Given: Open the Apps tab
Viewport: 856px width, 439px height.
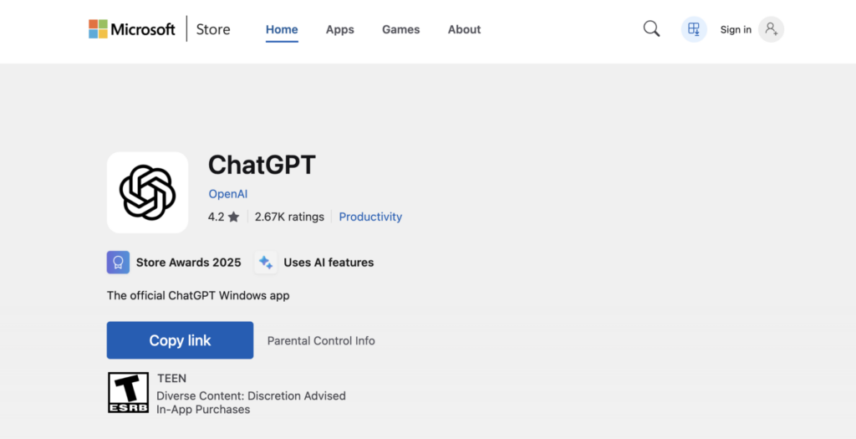Looking at the screenshot, I should [x=339, y=29].
